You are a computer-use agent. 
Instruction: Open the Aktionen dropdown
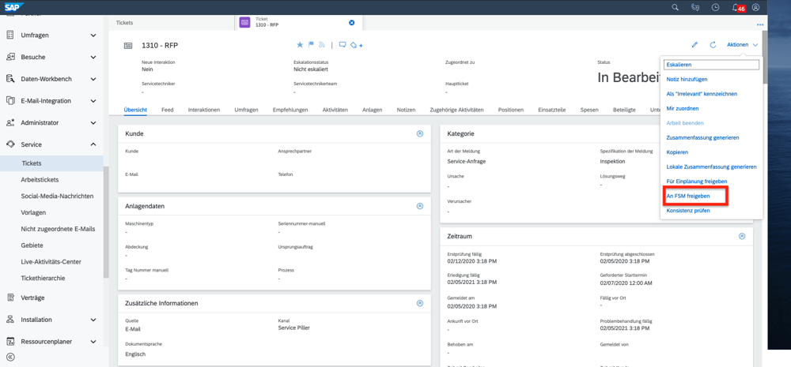tap(743, 45)
